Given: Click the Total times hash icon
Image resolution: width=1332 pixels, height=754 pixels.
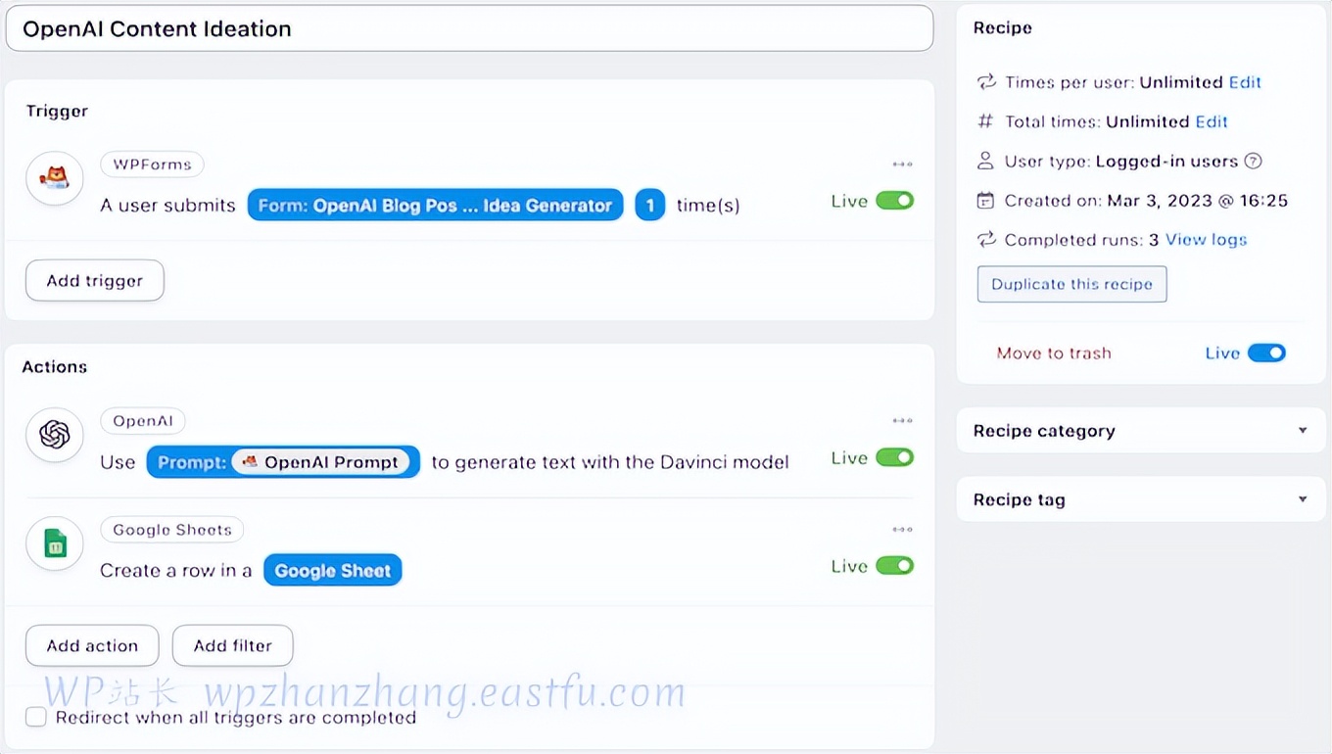Looking at the screenshot, I should [x=986, y=121].
